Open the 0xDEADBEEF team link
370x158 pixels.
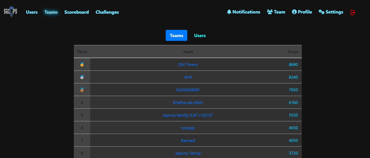pyautogui.click(x=188, y=90)
